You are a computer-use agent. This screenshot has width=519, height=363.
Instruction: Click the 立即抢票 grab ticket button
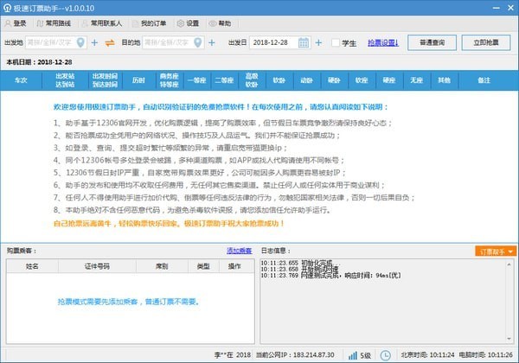coord(486,42)
